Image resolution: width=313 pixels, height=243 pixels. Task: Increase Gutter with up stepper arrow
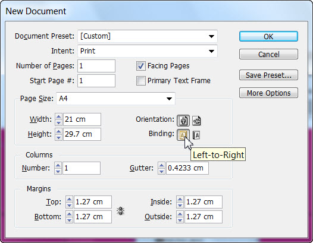[161, 165]
